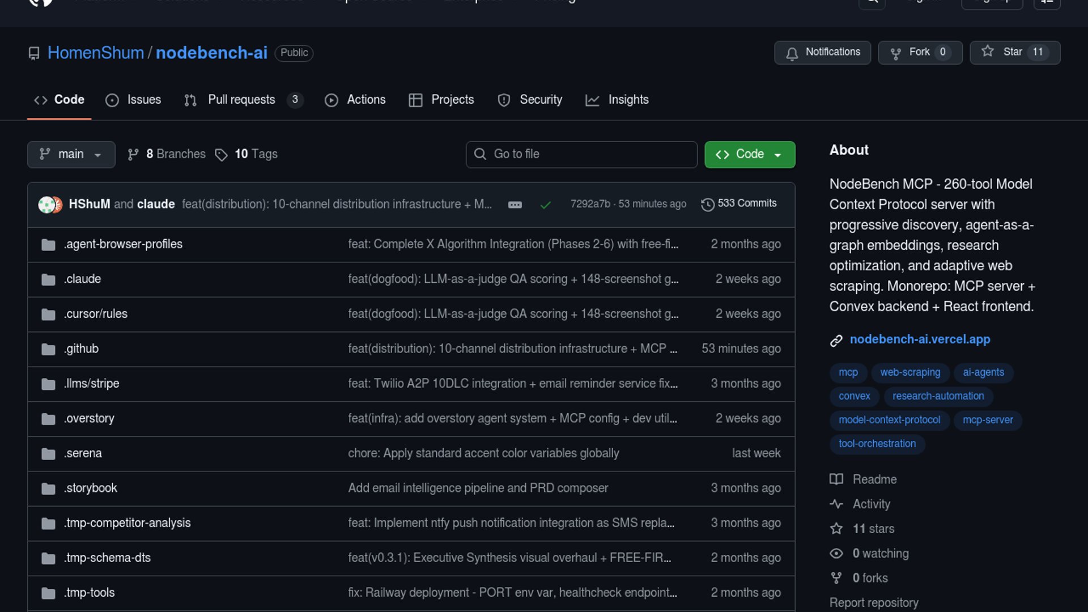1088x612 pixels.
Task: Open the main branch dropdown
Action: click(x=71, y=155)
